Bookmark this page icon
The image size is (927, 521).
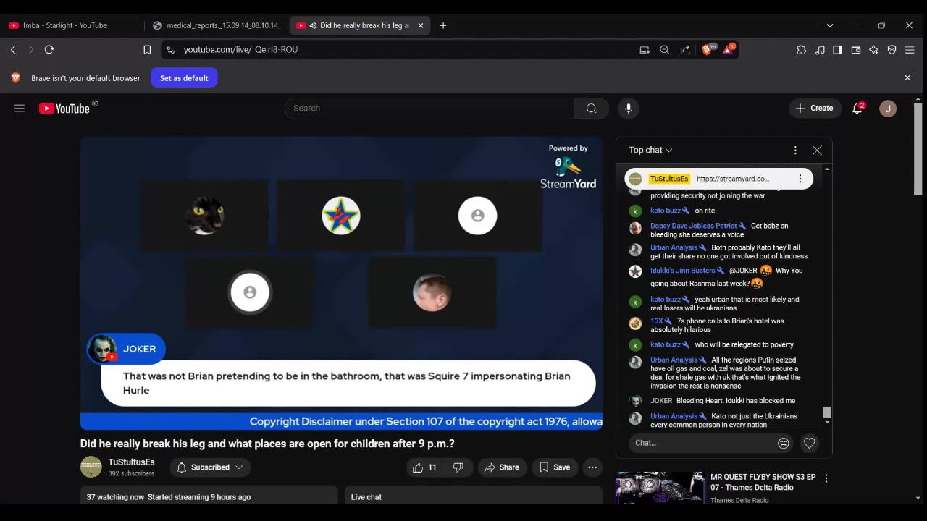[x=147, y=50]
